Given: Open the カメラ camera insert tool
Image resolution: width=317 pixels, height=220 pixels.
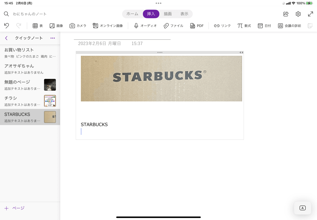Looking at the screenshot, I should [x=78, y=26].
